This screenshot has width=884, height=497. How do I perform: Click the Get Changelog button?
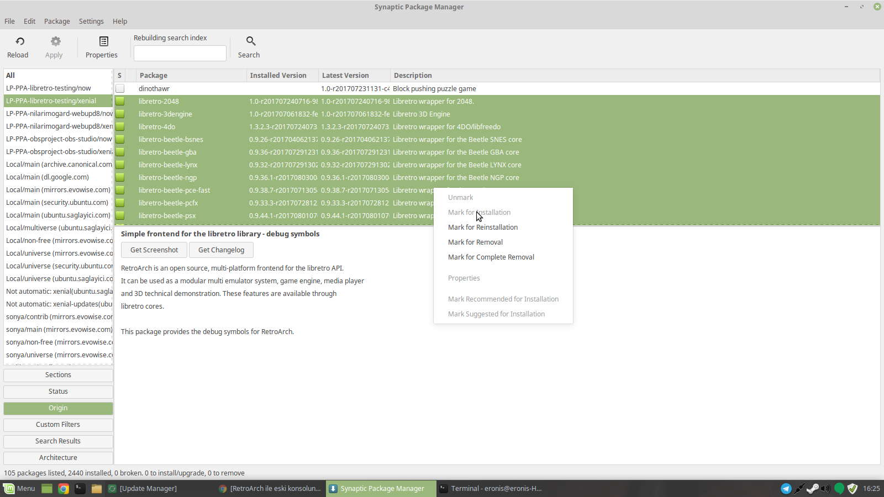coord(221,250)
